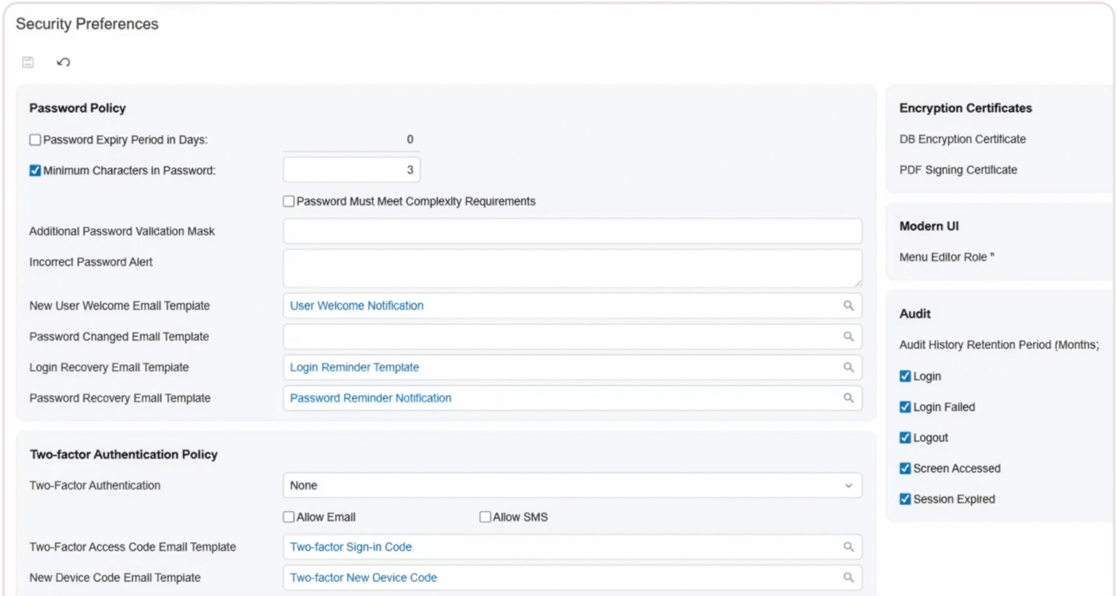1118x596 pixels.
Task: Open the Password Reminder Notification link
Action: (370, 398)
